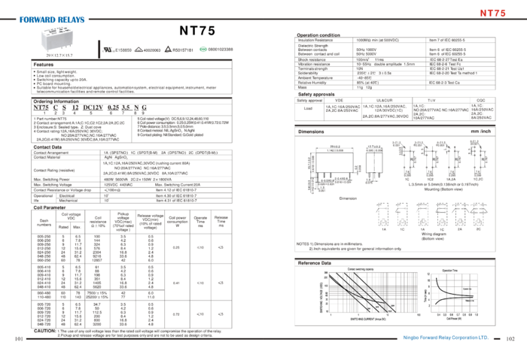The width and height of the screenshot is (527, 357).
Task: Click DC12V in the ordering code
Action: [93, 107]
